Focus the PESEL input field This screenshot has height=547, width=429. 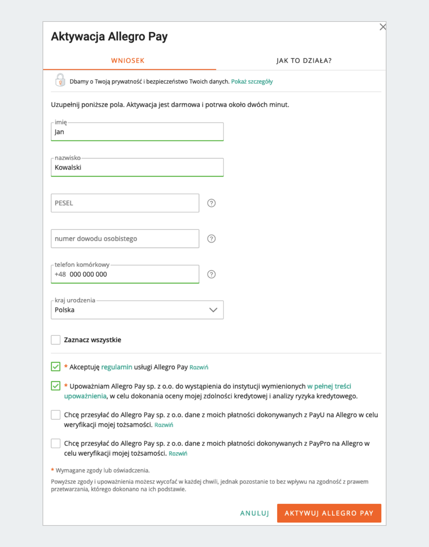125,203
